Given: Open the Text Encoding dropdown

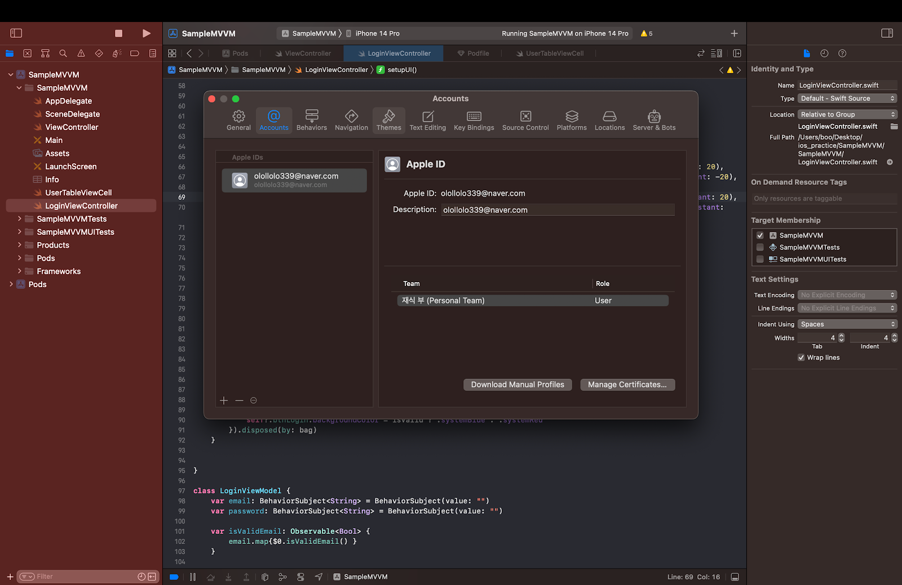Looking at the screenshot, I should pyautogui.click(x=847, y=295).
